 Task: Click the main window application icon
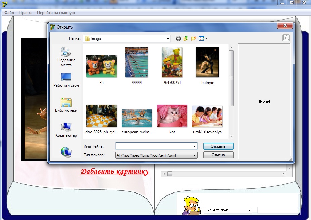click(4, 4)
